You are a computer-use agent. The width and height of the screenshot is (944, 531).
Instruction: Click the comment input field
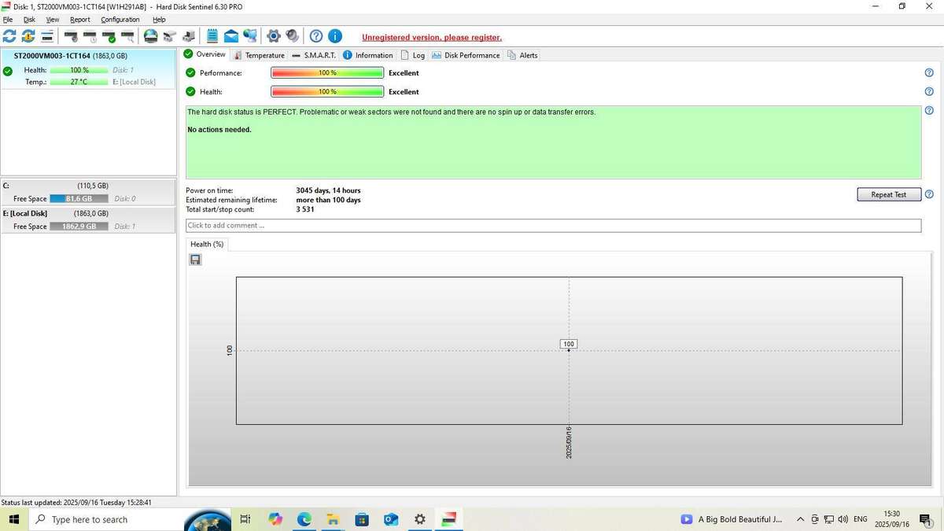[551, 225]
